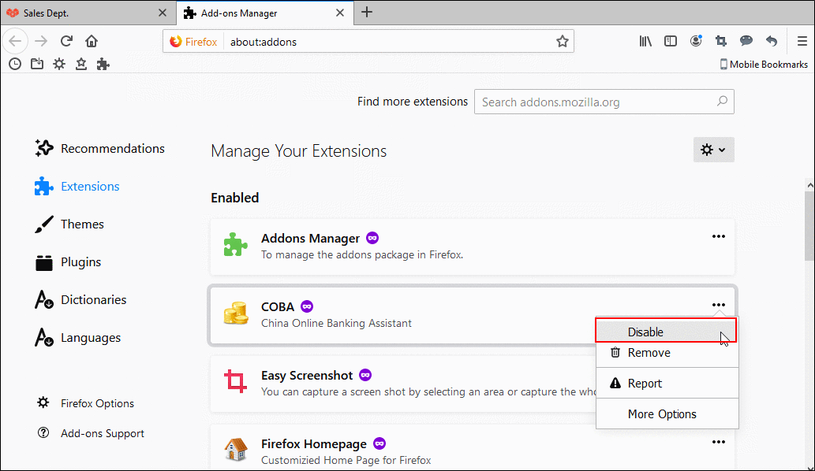Screen dimensions: 815x471
Task: Click the forward navigation arrow
Action: pyautogui.click(x=41, y=41)
